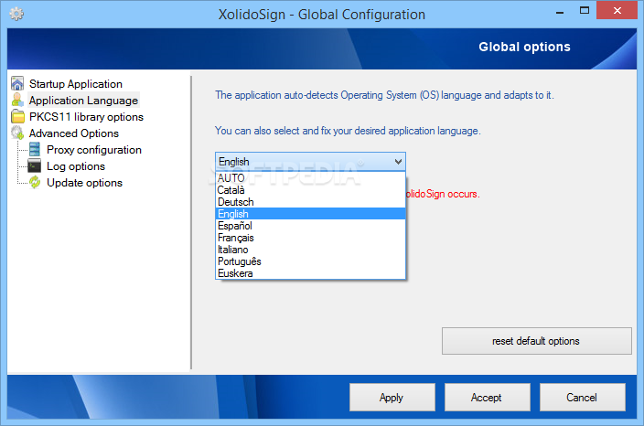Click the Advanced Options gear icon

17,133
